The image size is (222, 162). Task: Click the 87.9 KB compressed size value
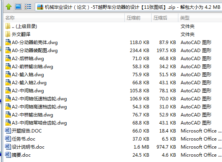point(168,43)
